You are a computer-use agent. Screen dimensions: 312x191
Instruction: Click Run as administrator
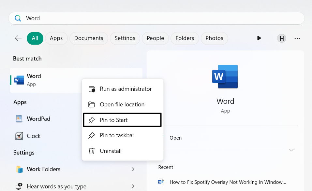click(x=126, y=89)
